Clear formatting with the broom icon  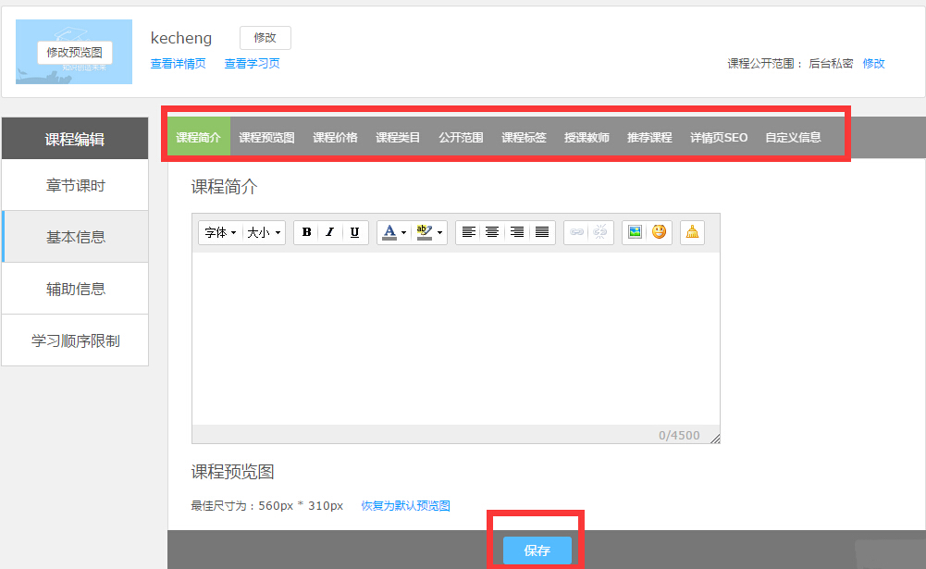(692, 232)
